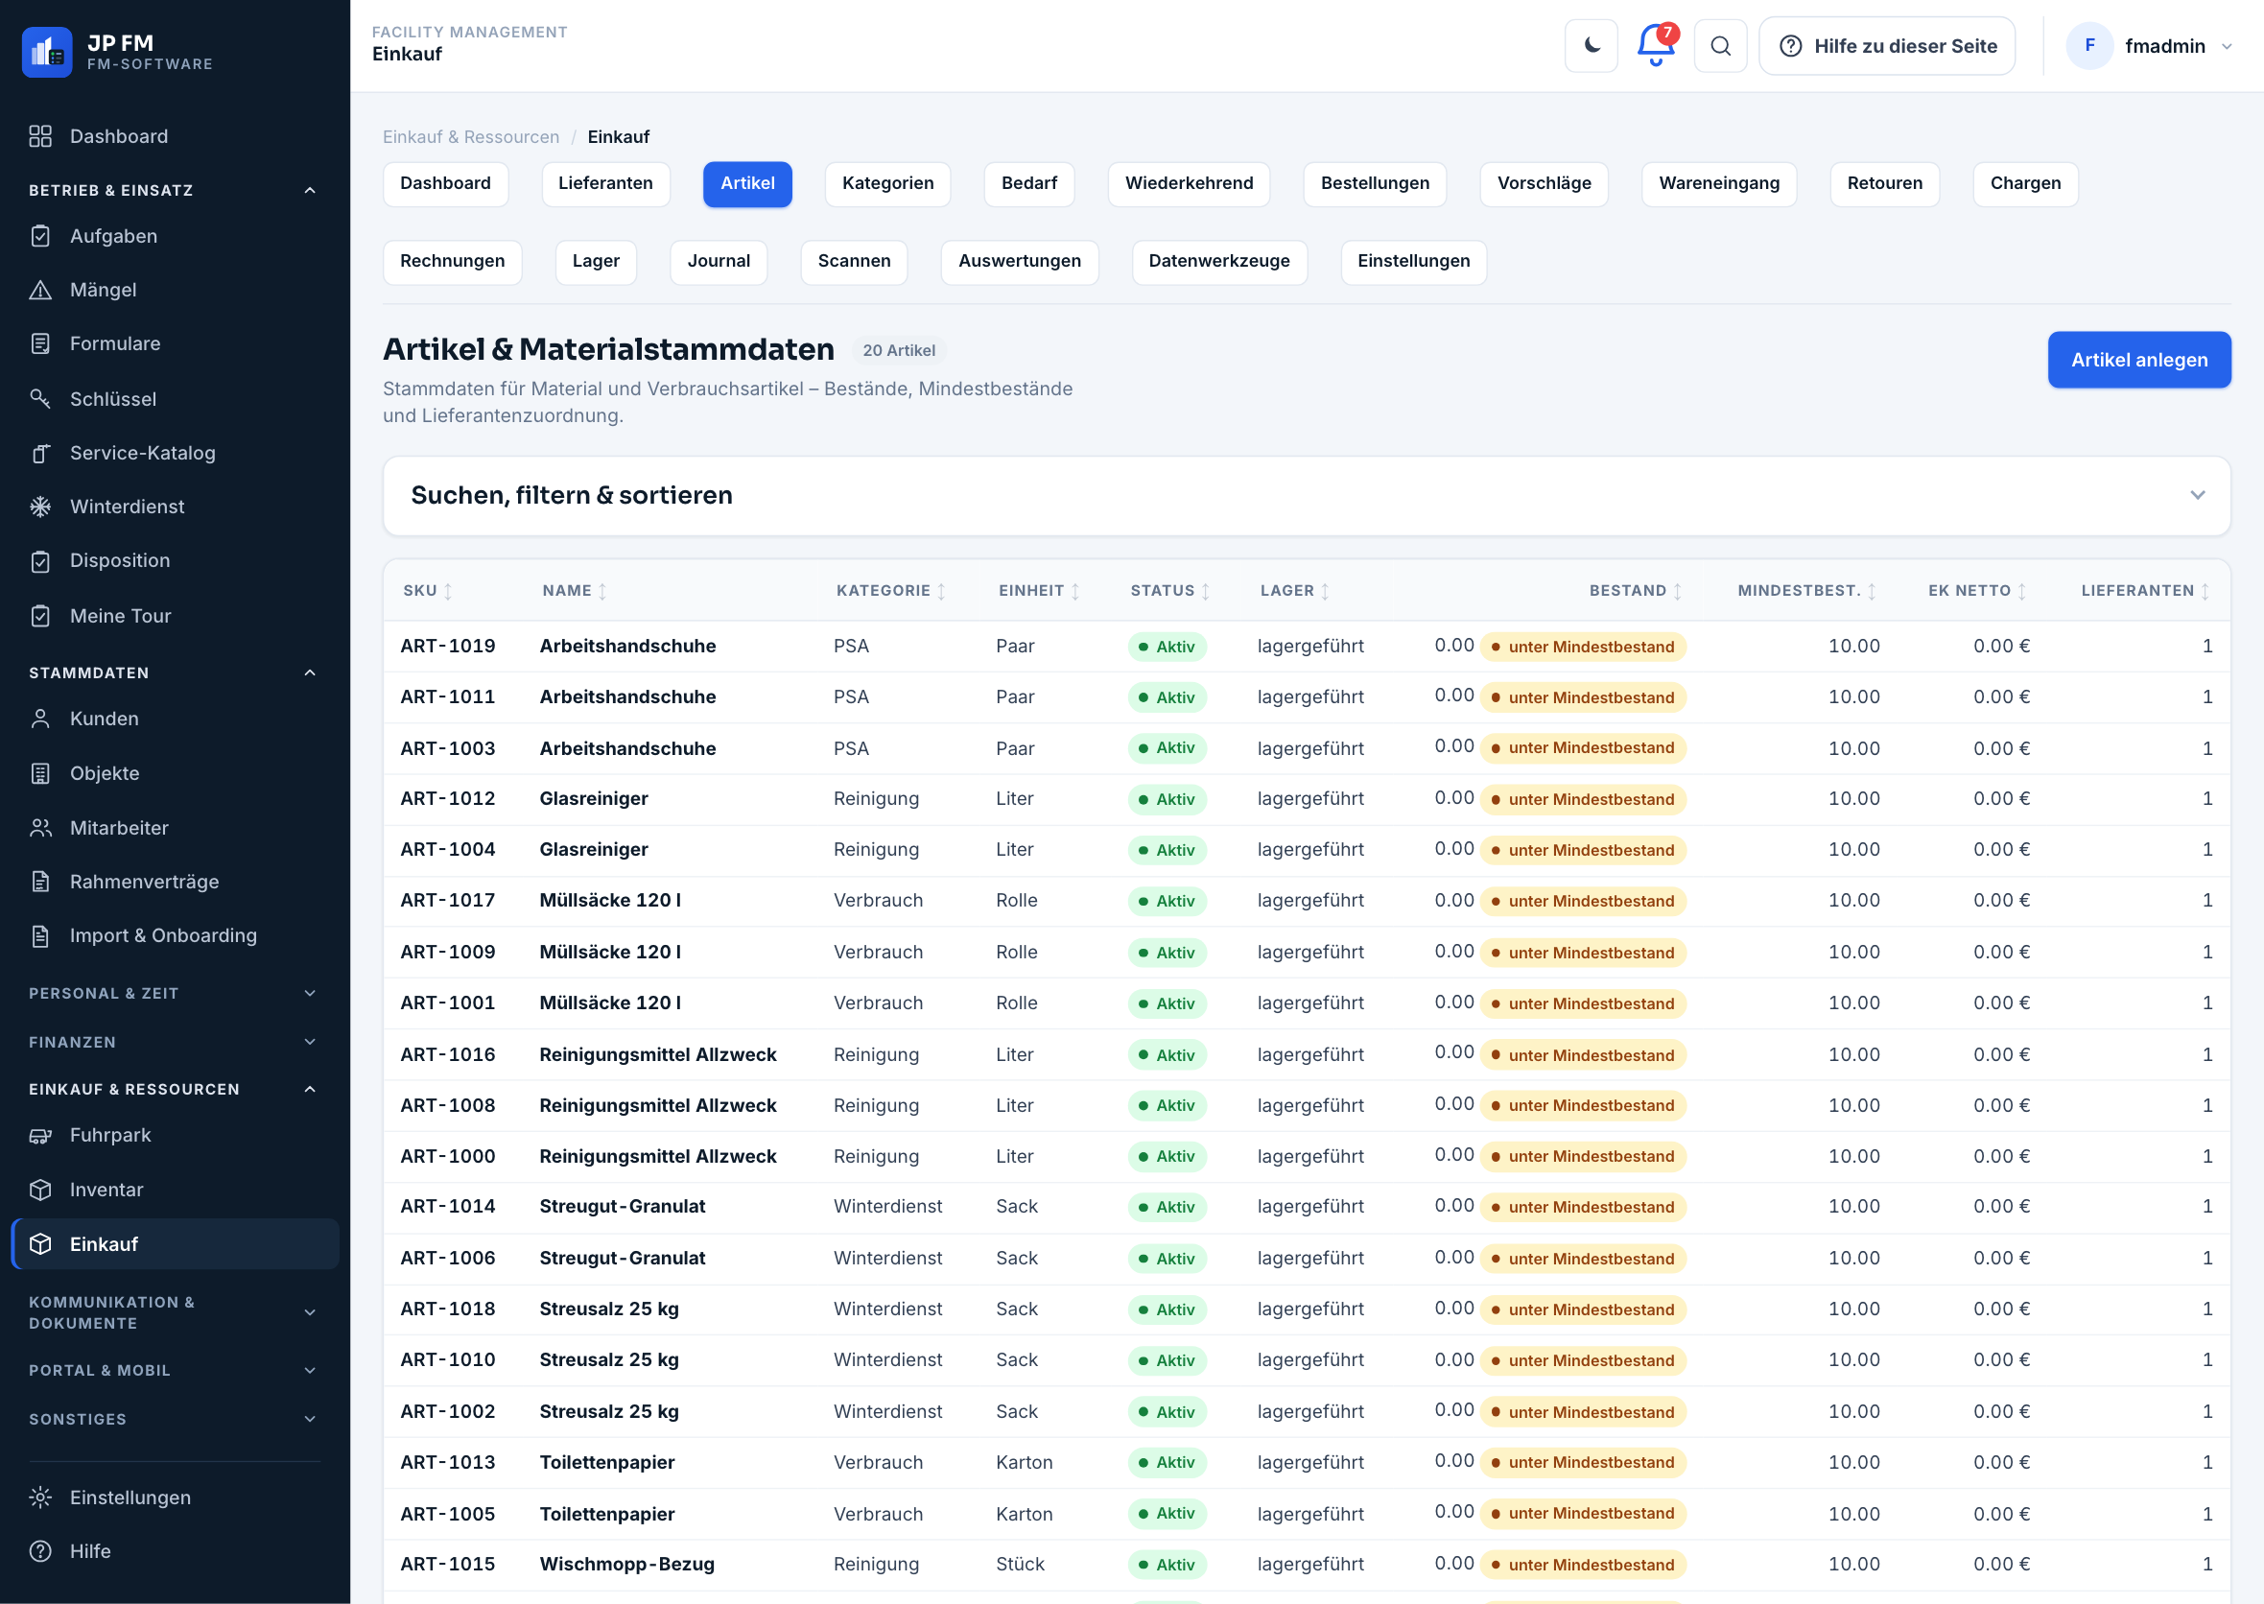Click the Dashboard grid icon in the sidebar
The height and width of the screenshot is (1604, 2264).
40,136
